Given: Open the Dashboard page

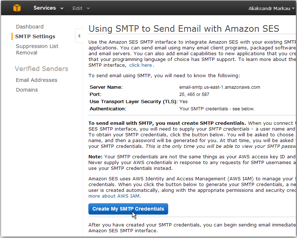Looking at the screenshot, I should [x=30, y=27].
